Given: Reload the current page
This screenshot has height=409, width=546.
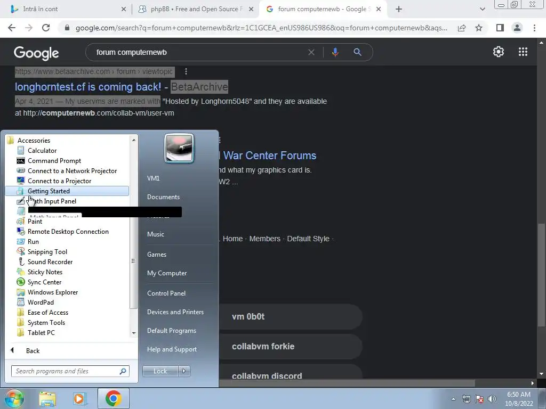Looking at the screenshot, I should 46,28.
